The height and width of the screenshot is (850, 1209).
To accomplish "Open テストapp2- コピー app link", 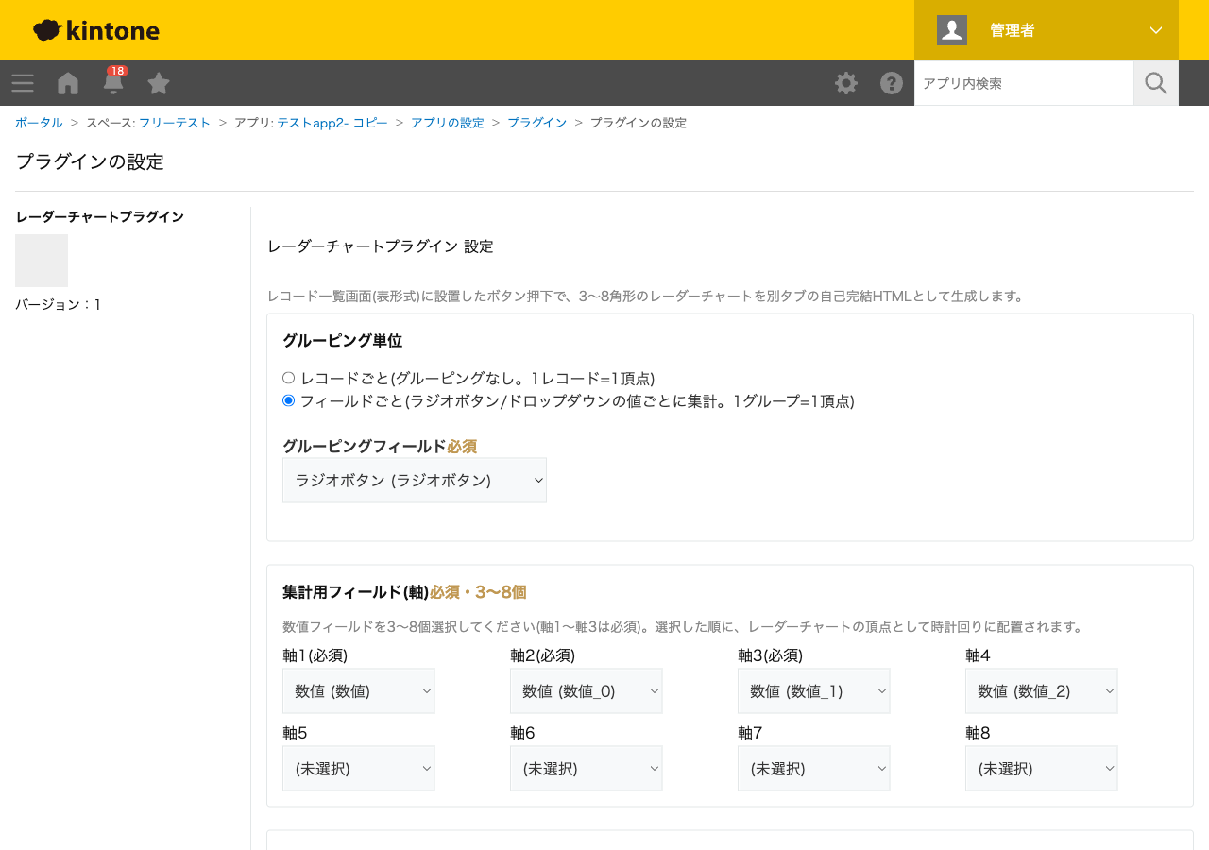I will (x=332, y=123).
